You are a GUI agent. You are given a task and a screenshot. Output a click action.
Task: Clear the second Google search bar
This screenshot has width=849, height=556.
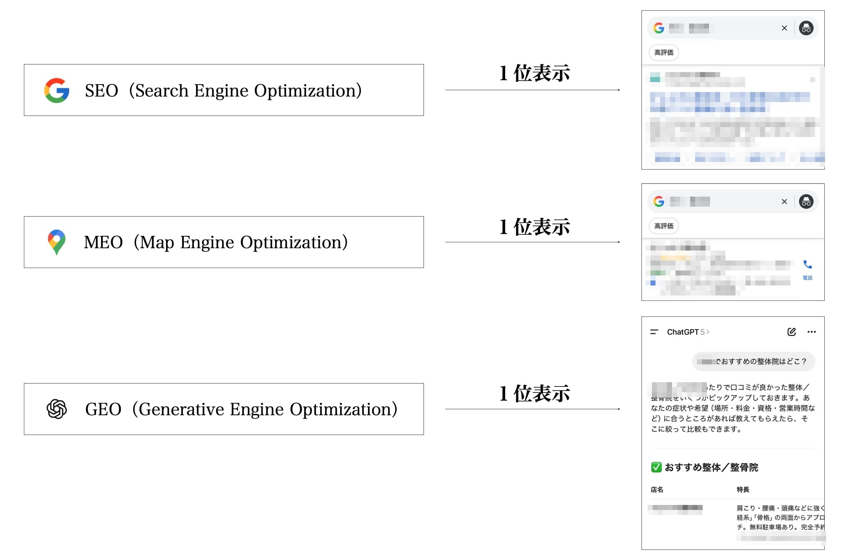(784, 202)
